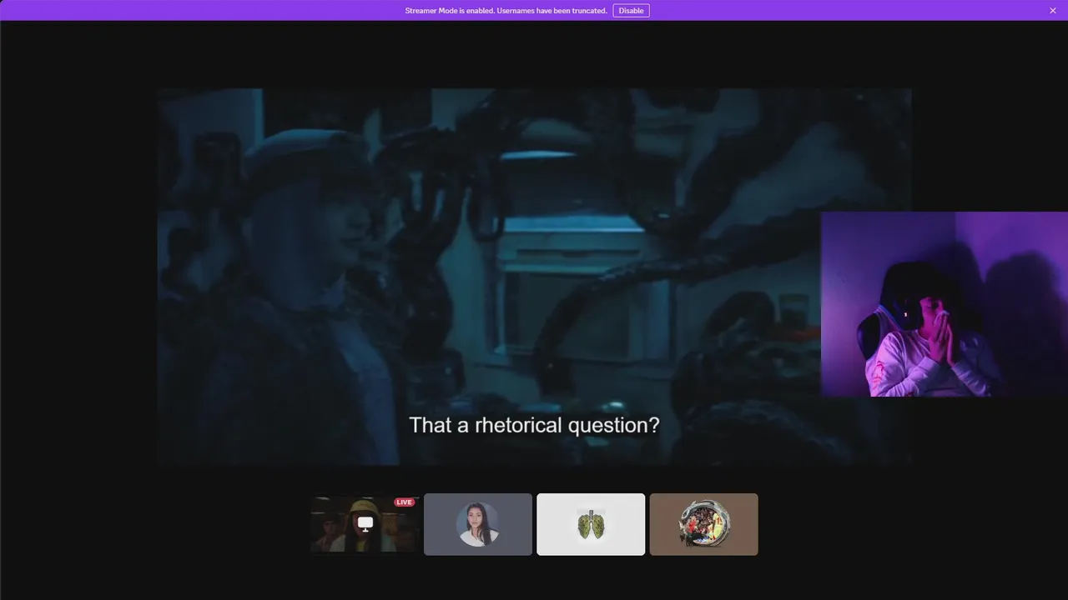The width and height of the screenshot is (1068, 600).
Task: Click the 'Streamer Mode is enabled' notice text
Action: (506, 11)
